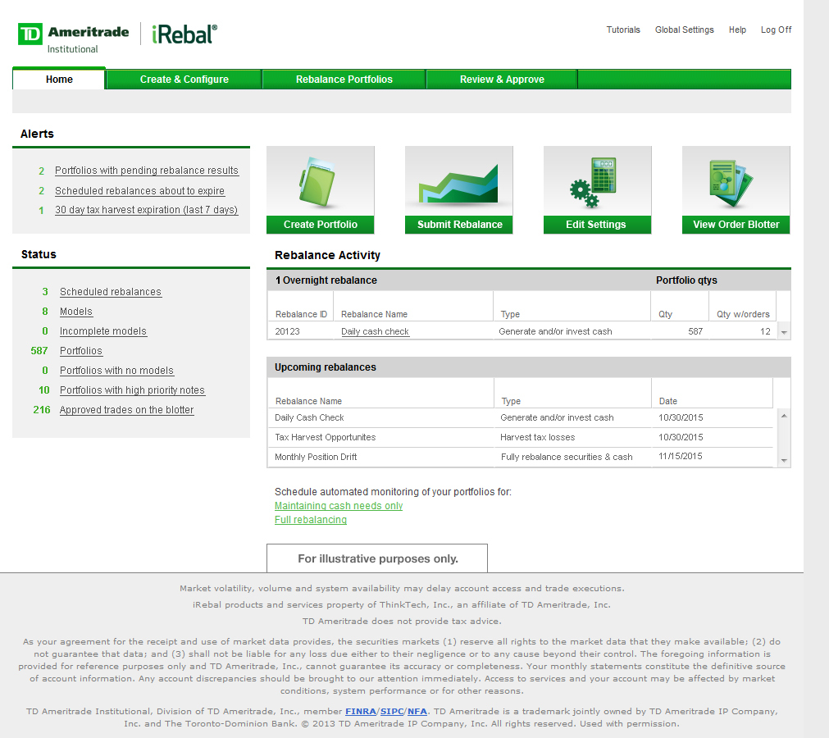This screenshot has width=829, height=738.
Task: Click the TD Ameritrade Institutional logo
Action: [x=74, y=37]
